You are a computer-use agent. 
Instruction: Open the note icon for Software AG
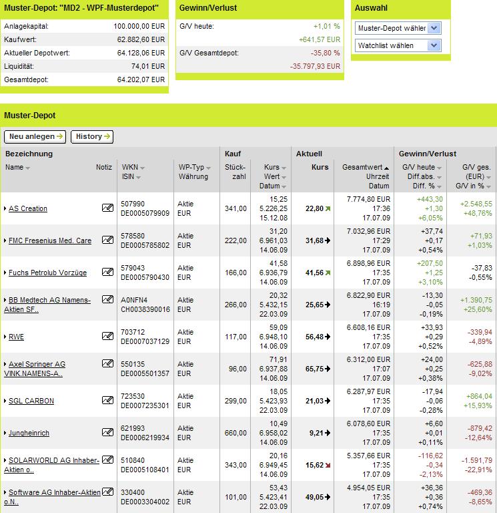(x=107, y=492)
